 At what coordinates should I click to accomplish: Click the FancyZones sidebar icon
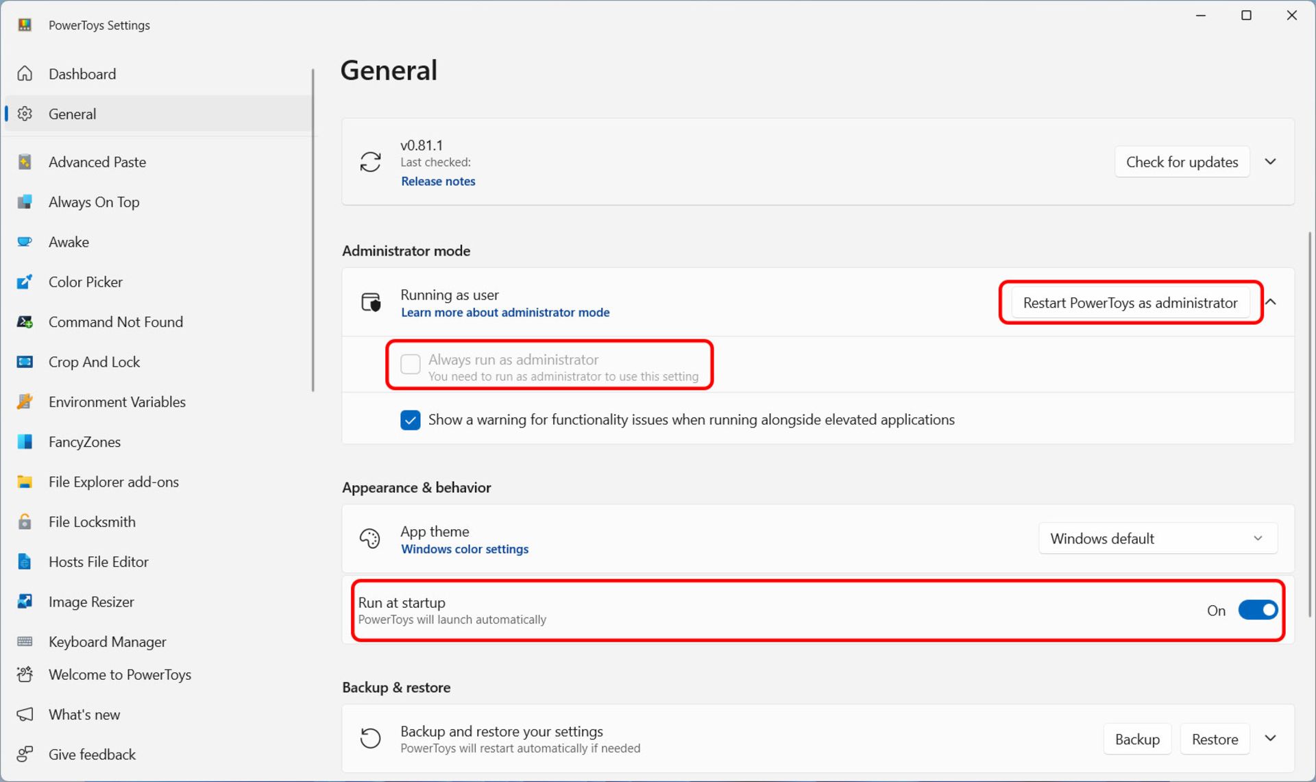25,441
